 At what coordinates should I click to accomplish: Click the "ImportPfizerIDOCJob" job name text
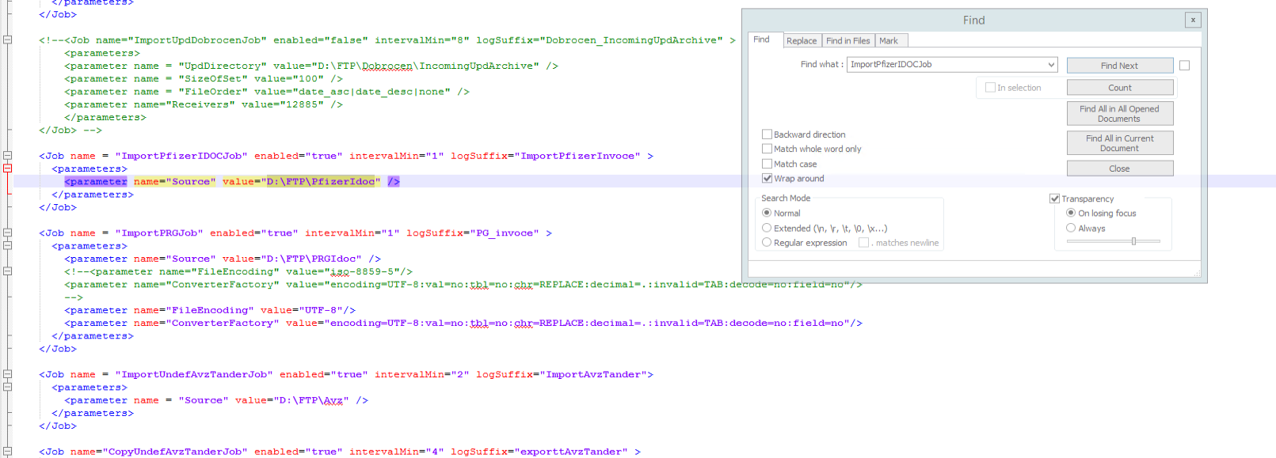(x=181, y=156)
